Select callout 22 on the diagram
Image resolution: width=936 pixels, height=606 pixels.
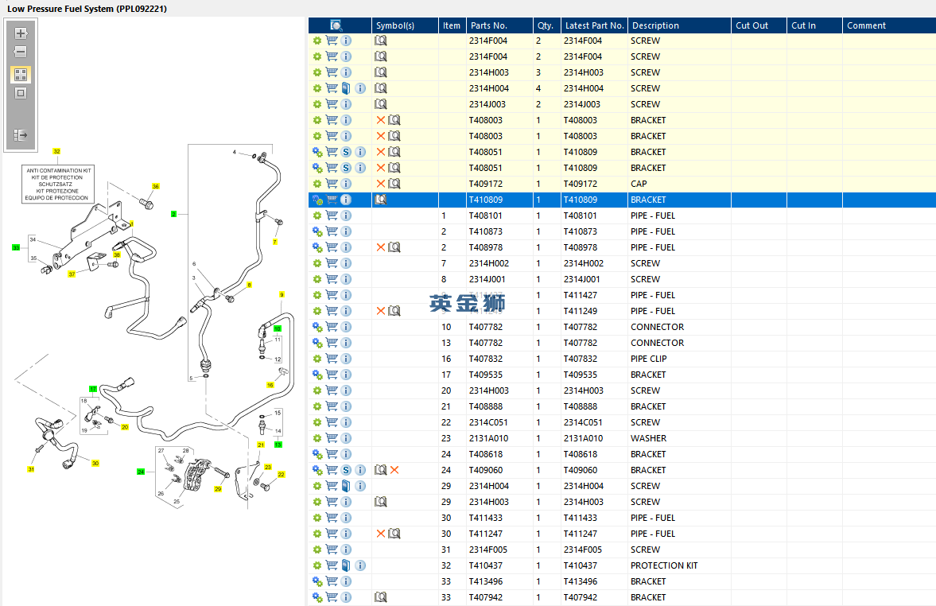[282, 475]
